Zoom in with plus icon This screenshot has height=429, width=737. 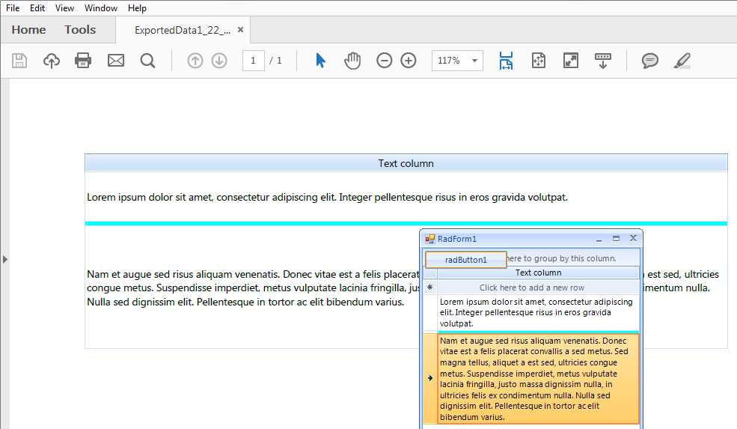[409, 61]
